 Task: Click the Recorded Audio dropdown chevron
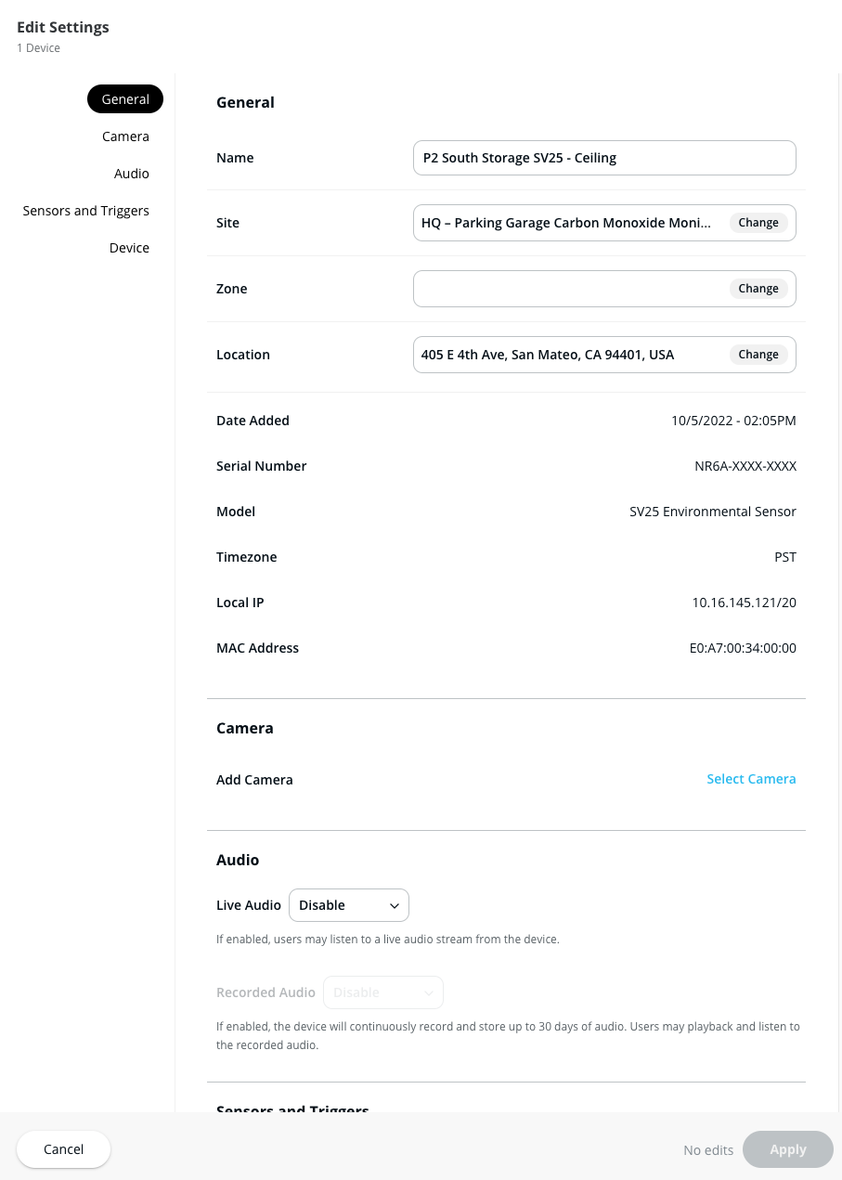[x=429, y=993]
